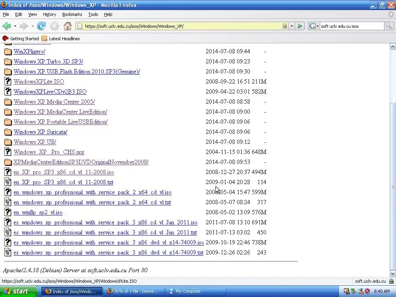Click the lock icon in address bar
Viewport: 396px width, 297px height.
285,26
